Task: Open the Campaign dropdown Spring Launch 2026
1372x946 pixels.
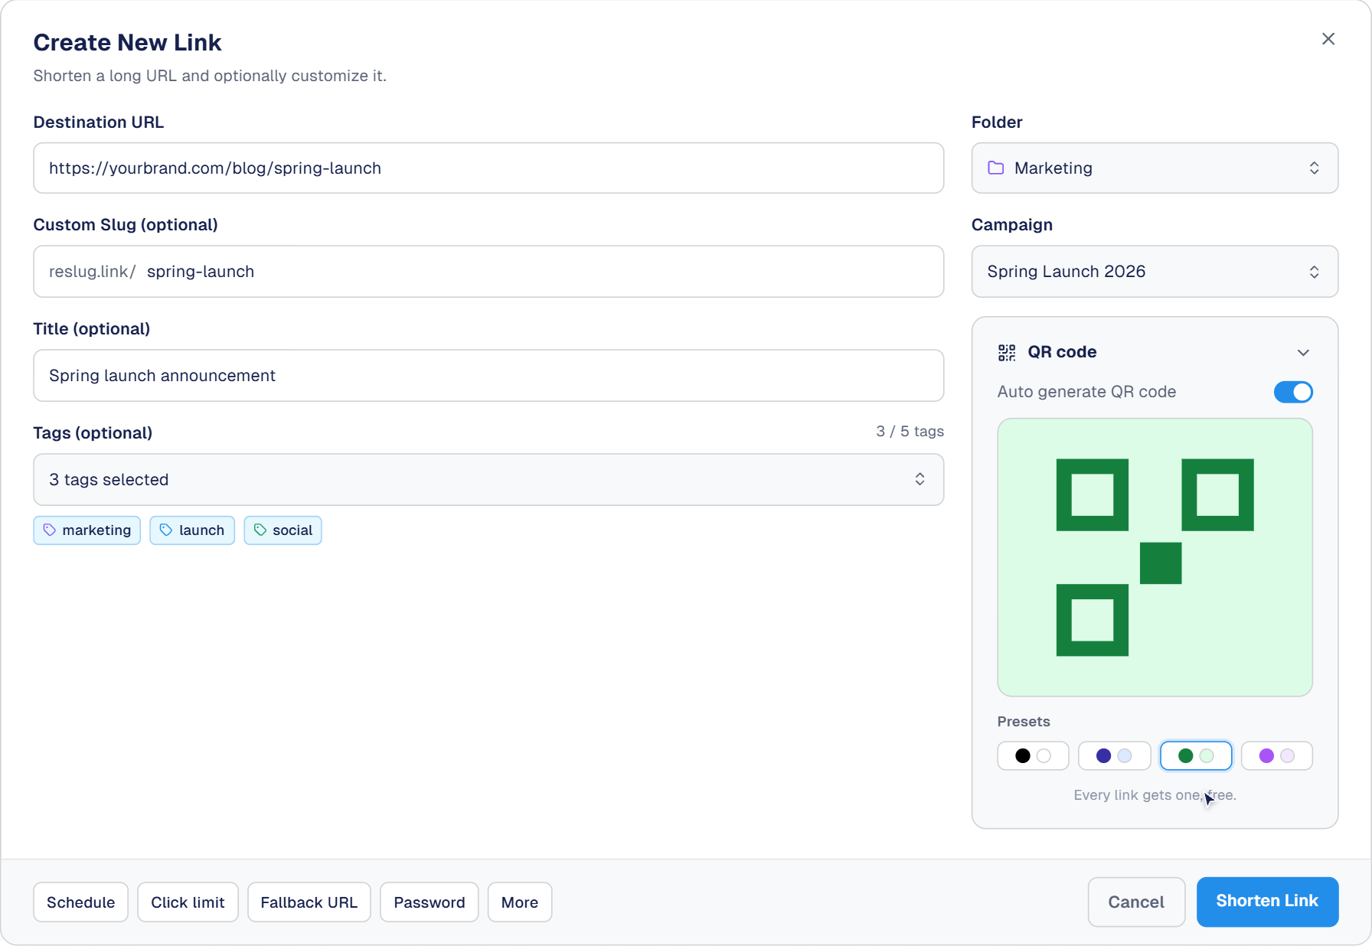Action: (x=1155, y=272)
